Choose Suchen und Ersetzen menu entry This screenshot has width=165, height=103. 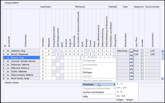[x=94, y=92]
